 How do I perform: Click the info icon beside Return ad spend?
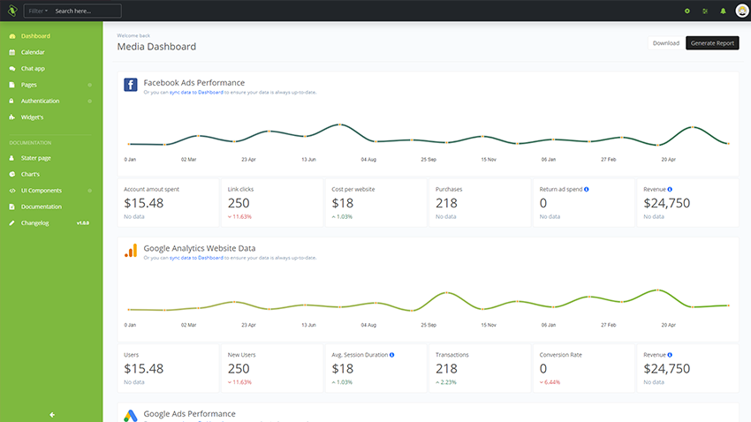(x=587, y=189)
